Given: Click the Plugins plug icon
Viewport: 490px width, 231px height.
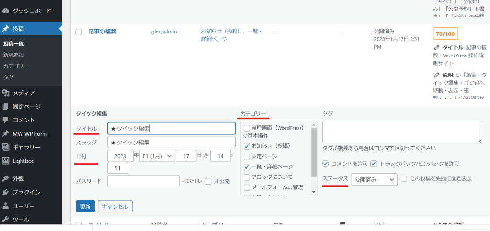Looking at the screenshot, I should [x=6, y=192].
